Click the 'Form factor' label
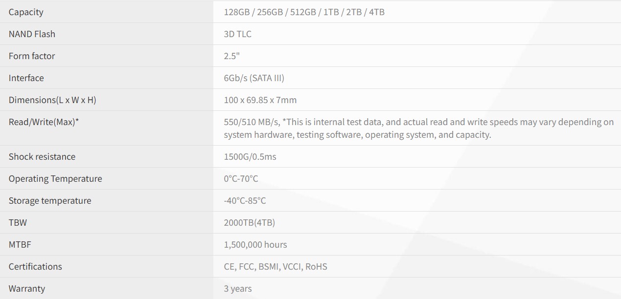Image resolution: width=621 pixels, height=299 pixels. coord(32,56)
